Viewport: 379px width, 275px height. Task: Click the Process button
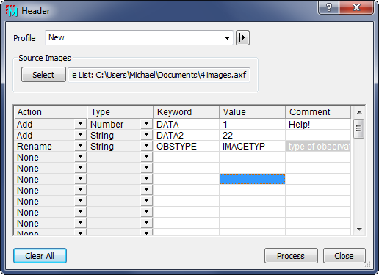[x=291, y=256]
